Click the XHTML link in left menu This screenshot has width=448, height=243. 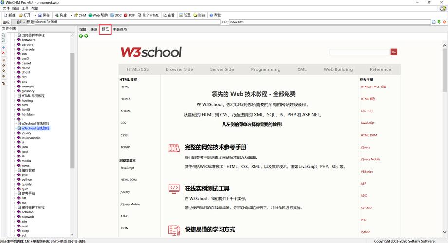click(126, 111)
